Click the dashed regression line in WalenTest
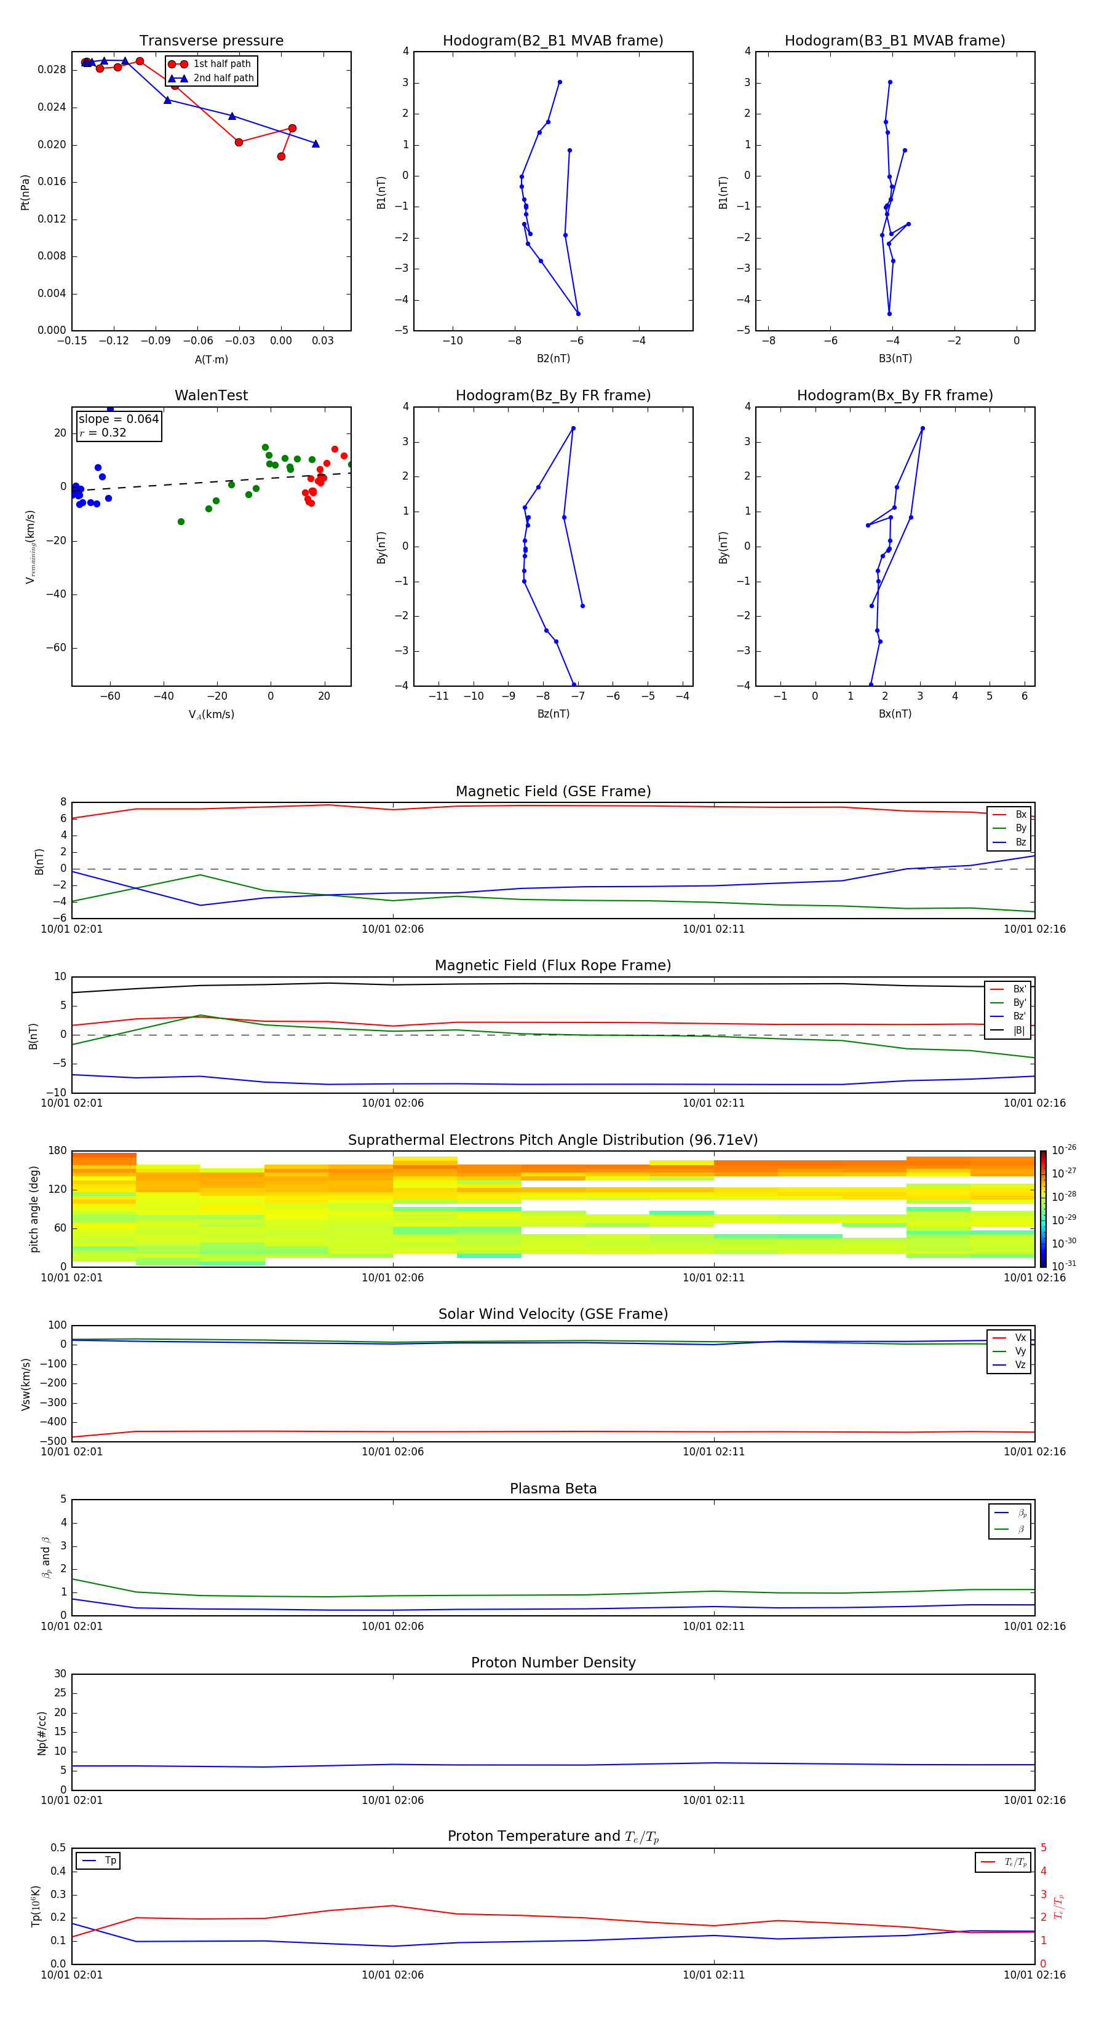This screenshot has height=2029, width=1107. tap(211, 481)
